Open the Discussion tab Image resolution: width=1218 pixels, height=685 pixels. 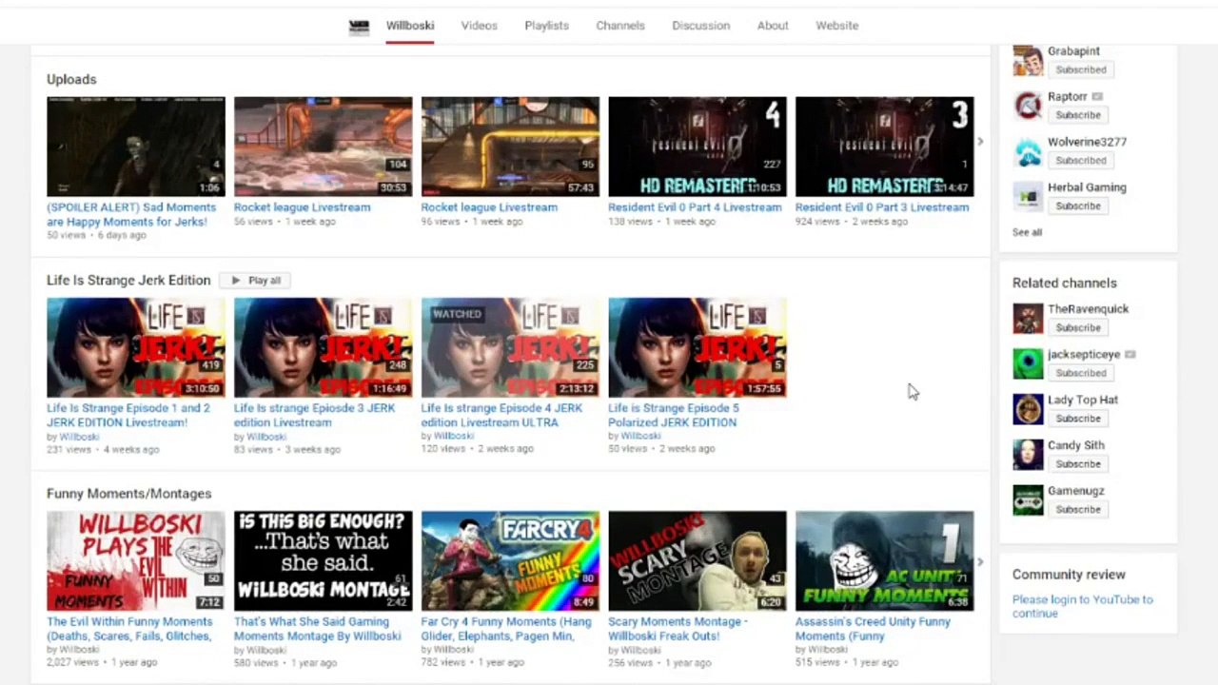[x=701, y=26]
